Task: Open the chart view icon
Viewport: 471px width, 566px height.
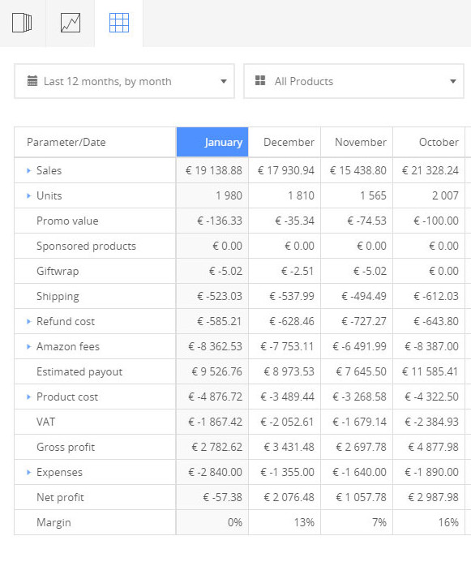Action: pos(71,23)
